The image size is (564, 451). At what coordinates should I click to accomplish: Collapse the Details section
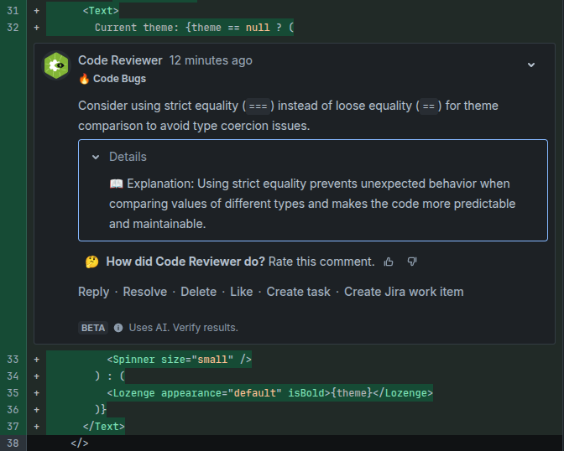(97, 157)
